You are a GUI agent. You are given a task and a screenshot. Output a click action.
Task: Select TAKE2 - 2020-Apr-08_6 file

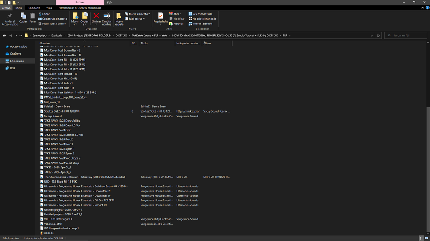[58, 168]
